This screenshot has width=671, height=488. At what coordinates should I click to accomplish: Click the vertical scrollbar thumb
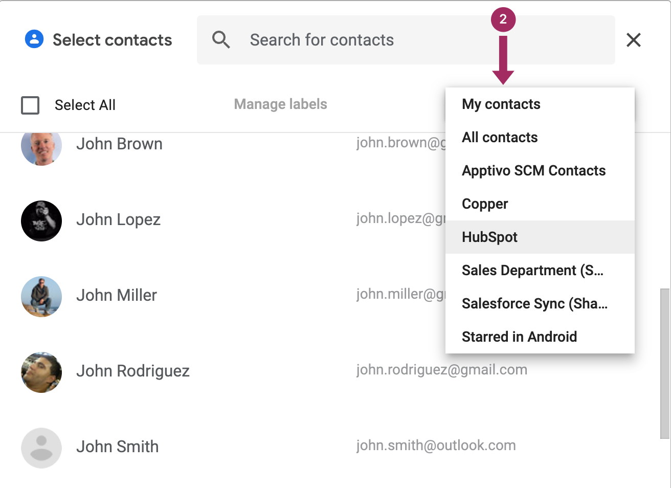664,363
